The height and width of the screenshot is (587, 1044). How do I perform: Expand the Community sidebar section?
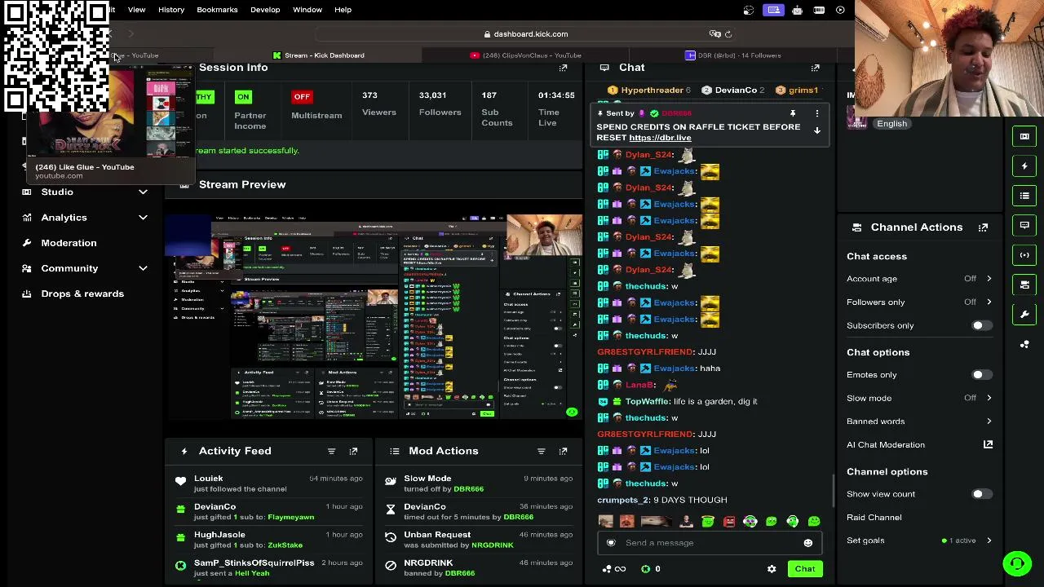pyautogui.click(x=143, y=268)
